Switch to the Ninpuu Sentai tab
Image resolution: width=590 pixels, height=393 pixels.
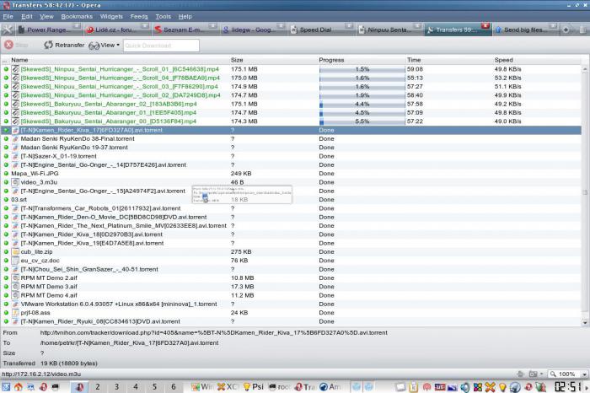point(389,30)
